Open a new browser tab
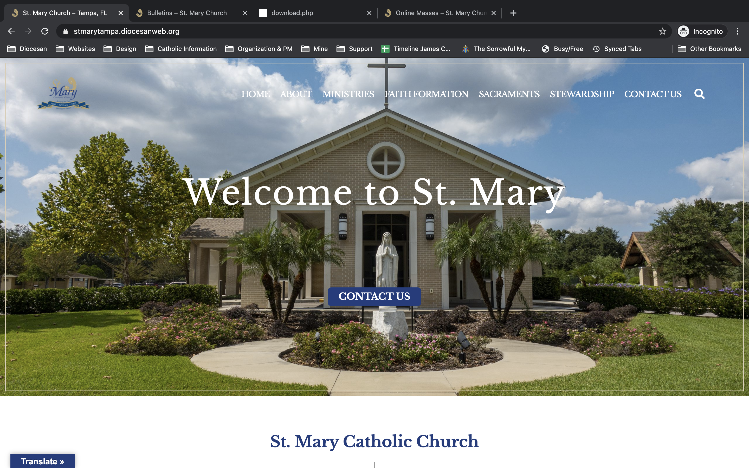 [513, 13]
